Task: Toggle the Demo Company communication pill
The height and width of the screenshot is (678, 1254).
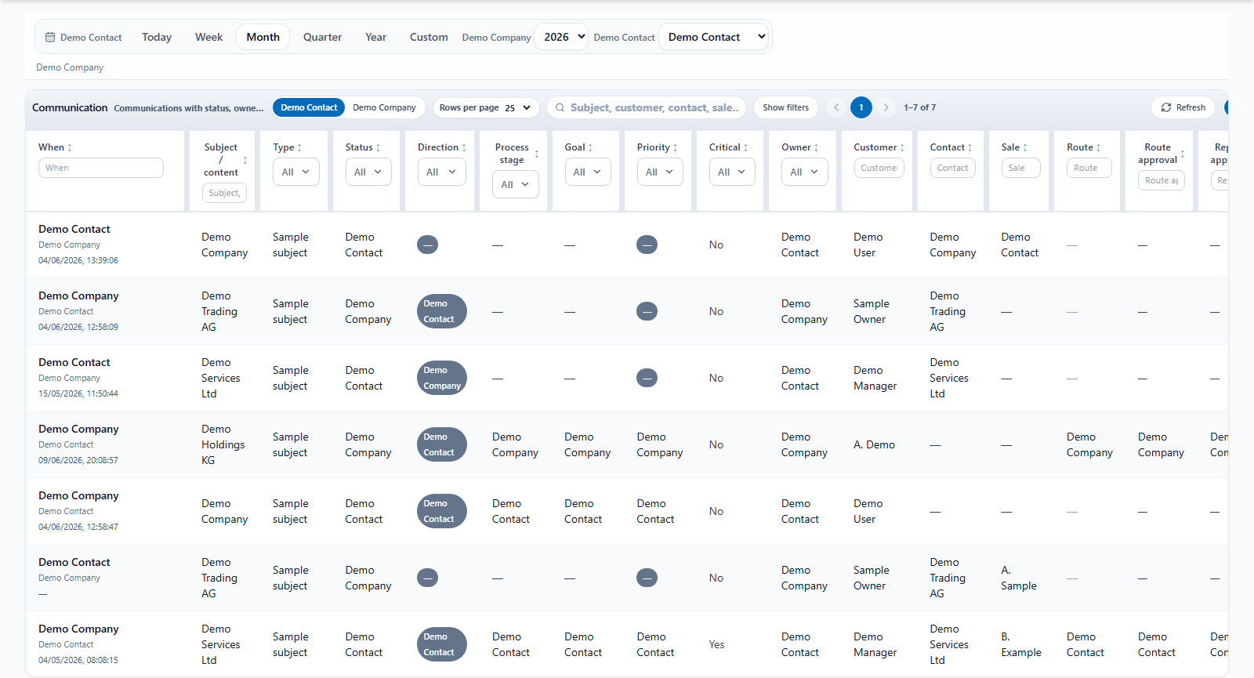Action: [384, 107]
